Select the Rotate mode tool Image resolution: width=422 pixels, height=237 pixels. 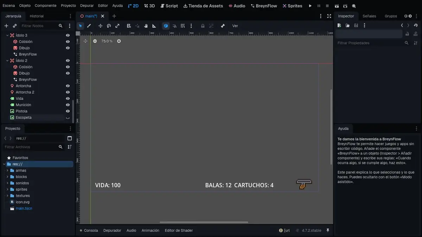point(109,26)
